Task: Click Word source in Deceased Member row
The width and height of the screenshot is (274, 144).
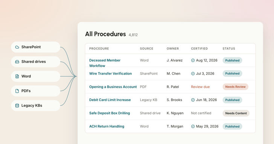Action: (x=144, y=60)
